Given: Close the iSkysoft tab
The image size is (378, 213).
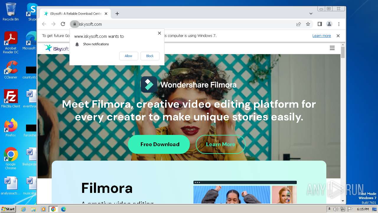Looking at the screenshot, I should pos(106,14).
